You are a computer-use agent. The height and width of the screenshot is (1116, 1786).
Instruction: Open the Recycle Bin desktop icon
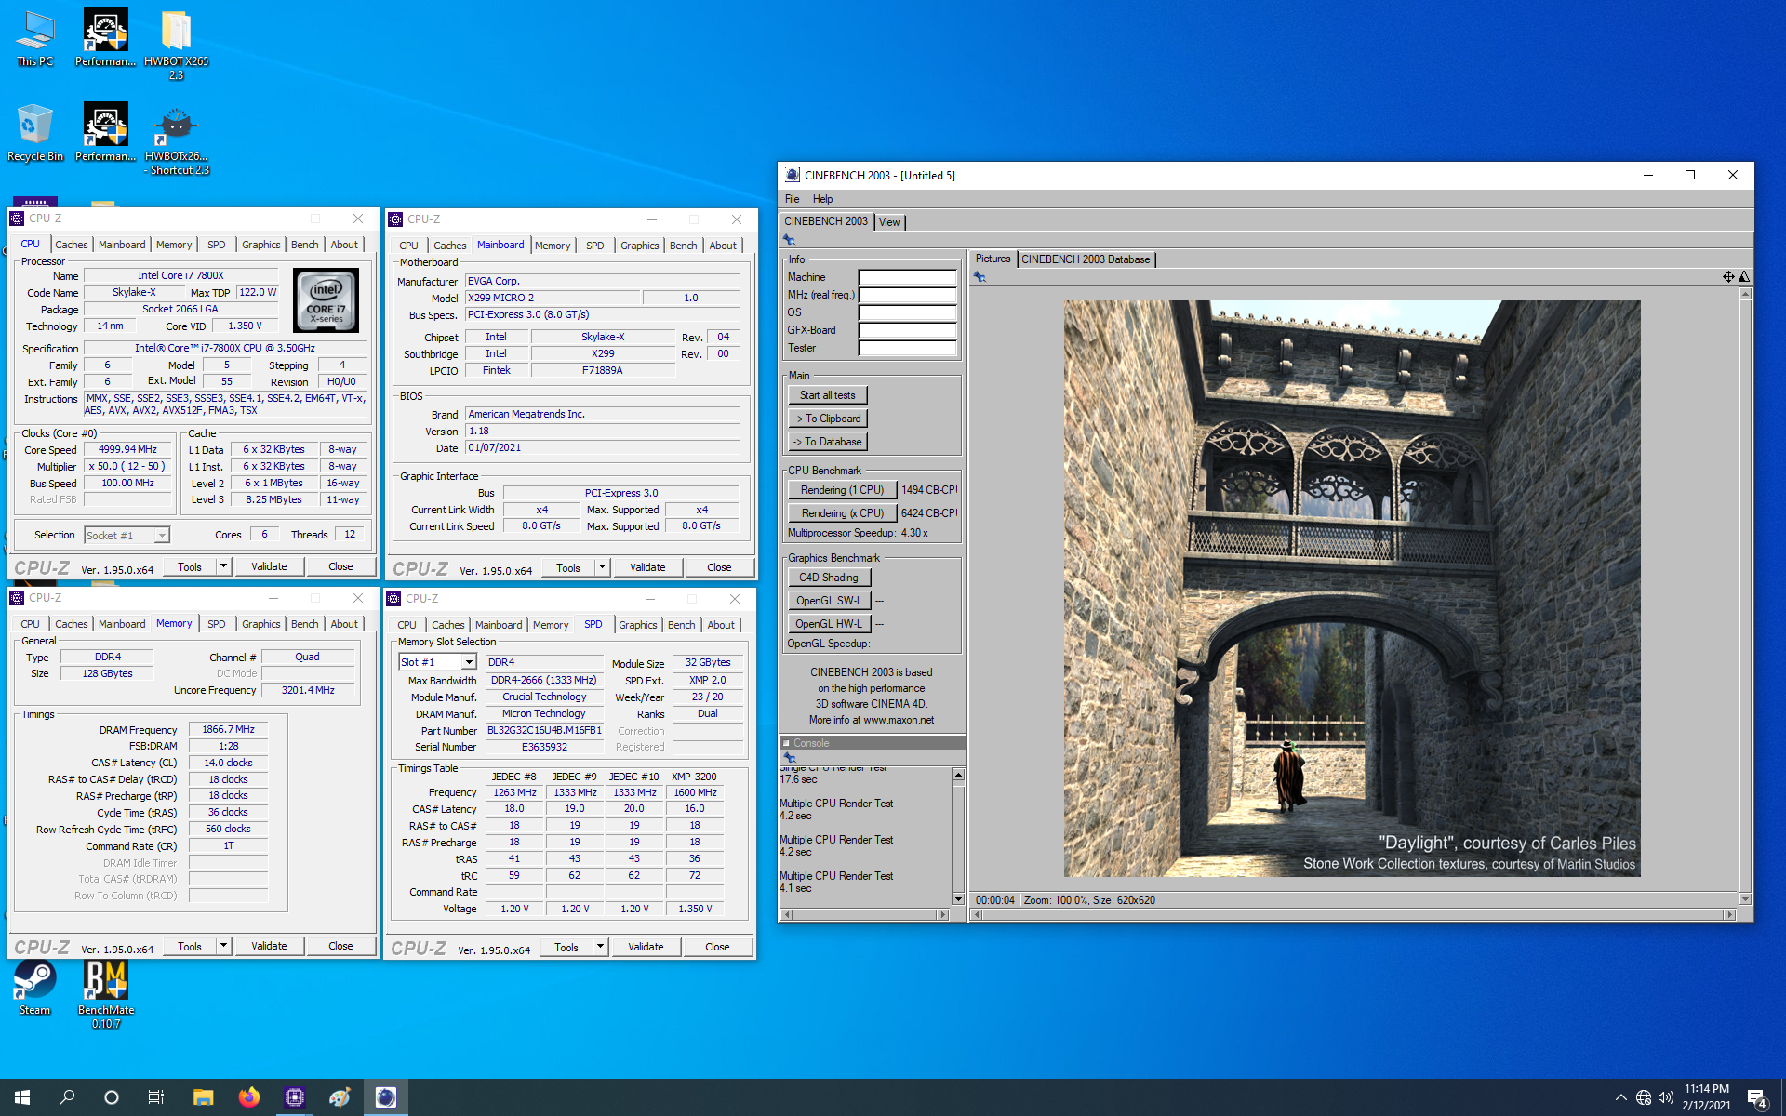tap(35, 133)
